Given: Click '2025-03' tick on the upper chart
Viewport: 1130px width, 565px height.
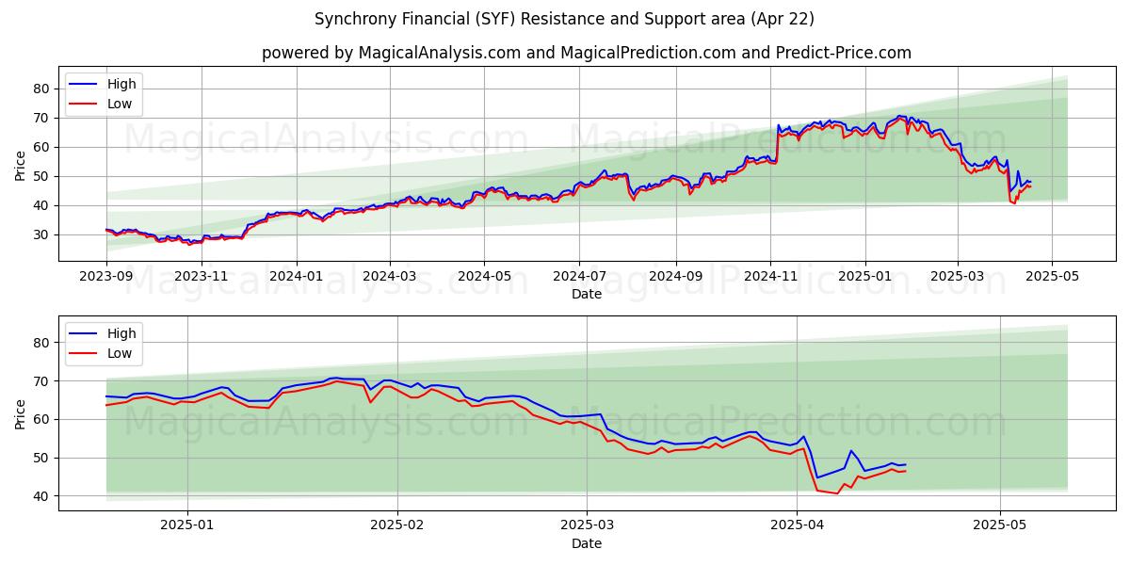Looking at the screenshot, I should [x=958, y=276].
